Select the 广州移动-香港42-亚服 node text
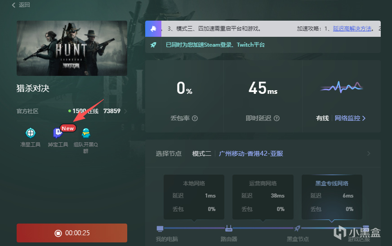Viewport: 392px width, 246px height. point(251,154)
